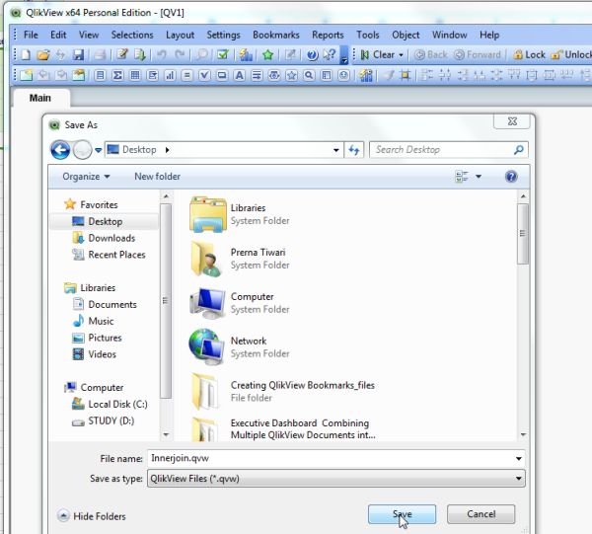Click the Lock selections button
This screenshot has width=592, height=534.
(x=529, y=55)
